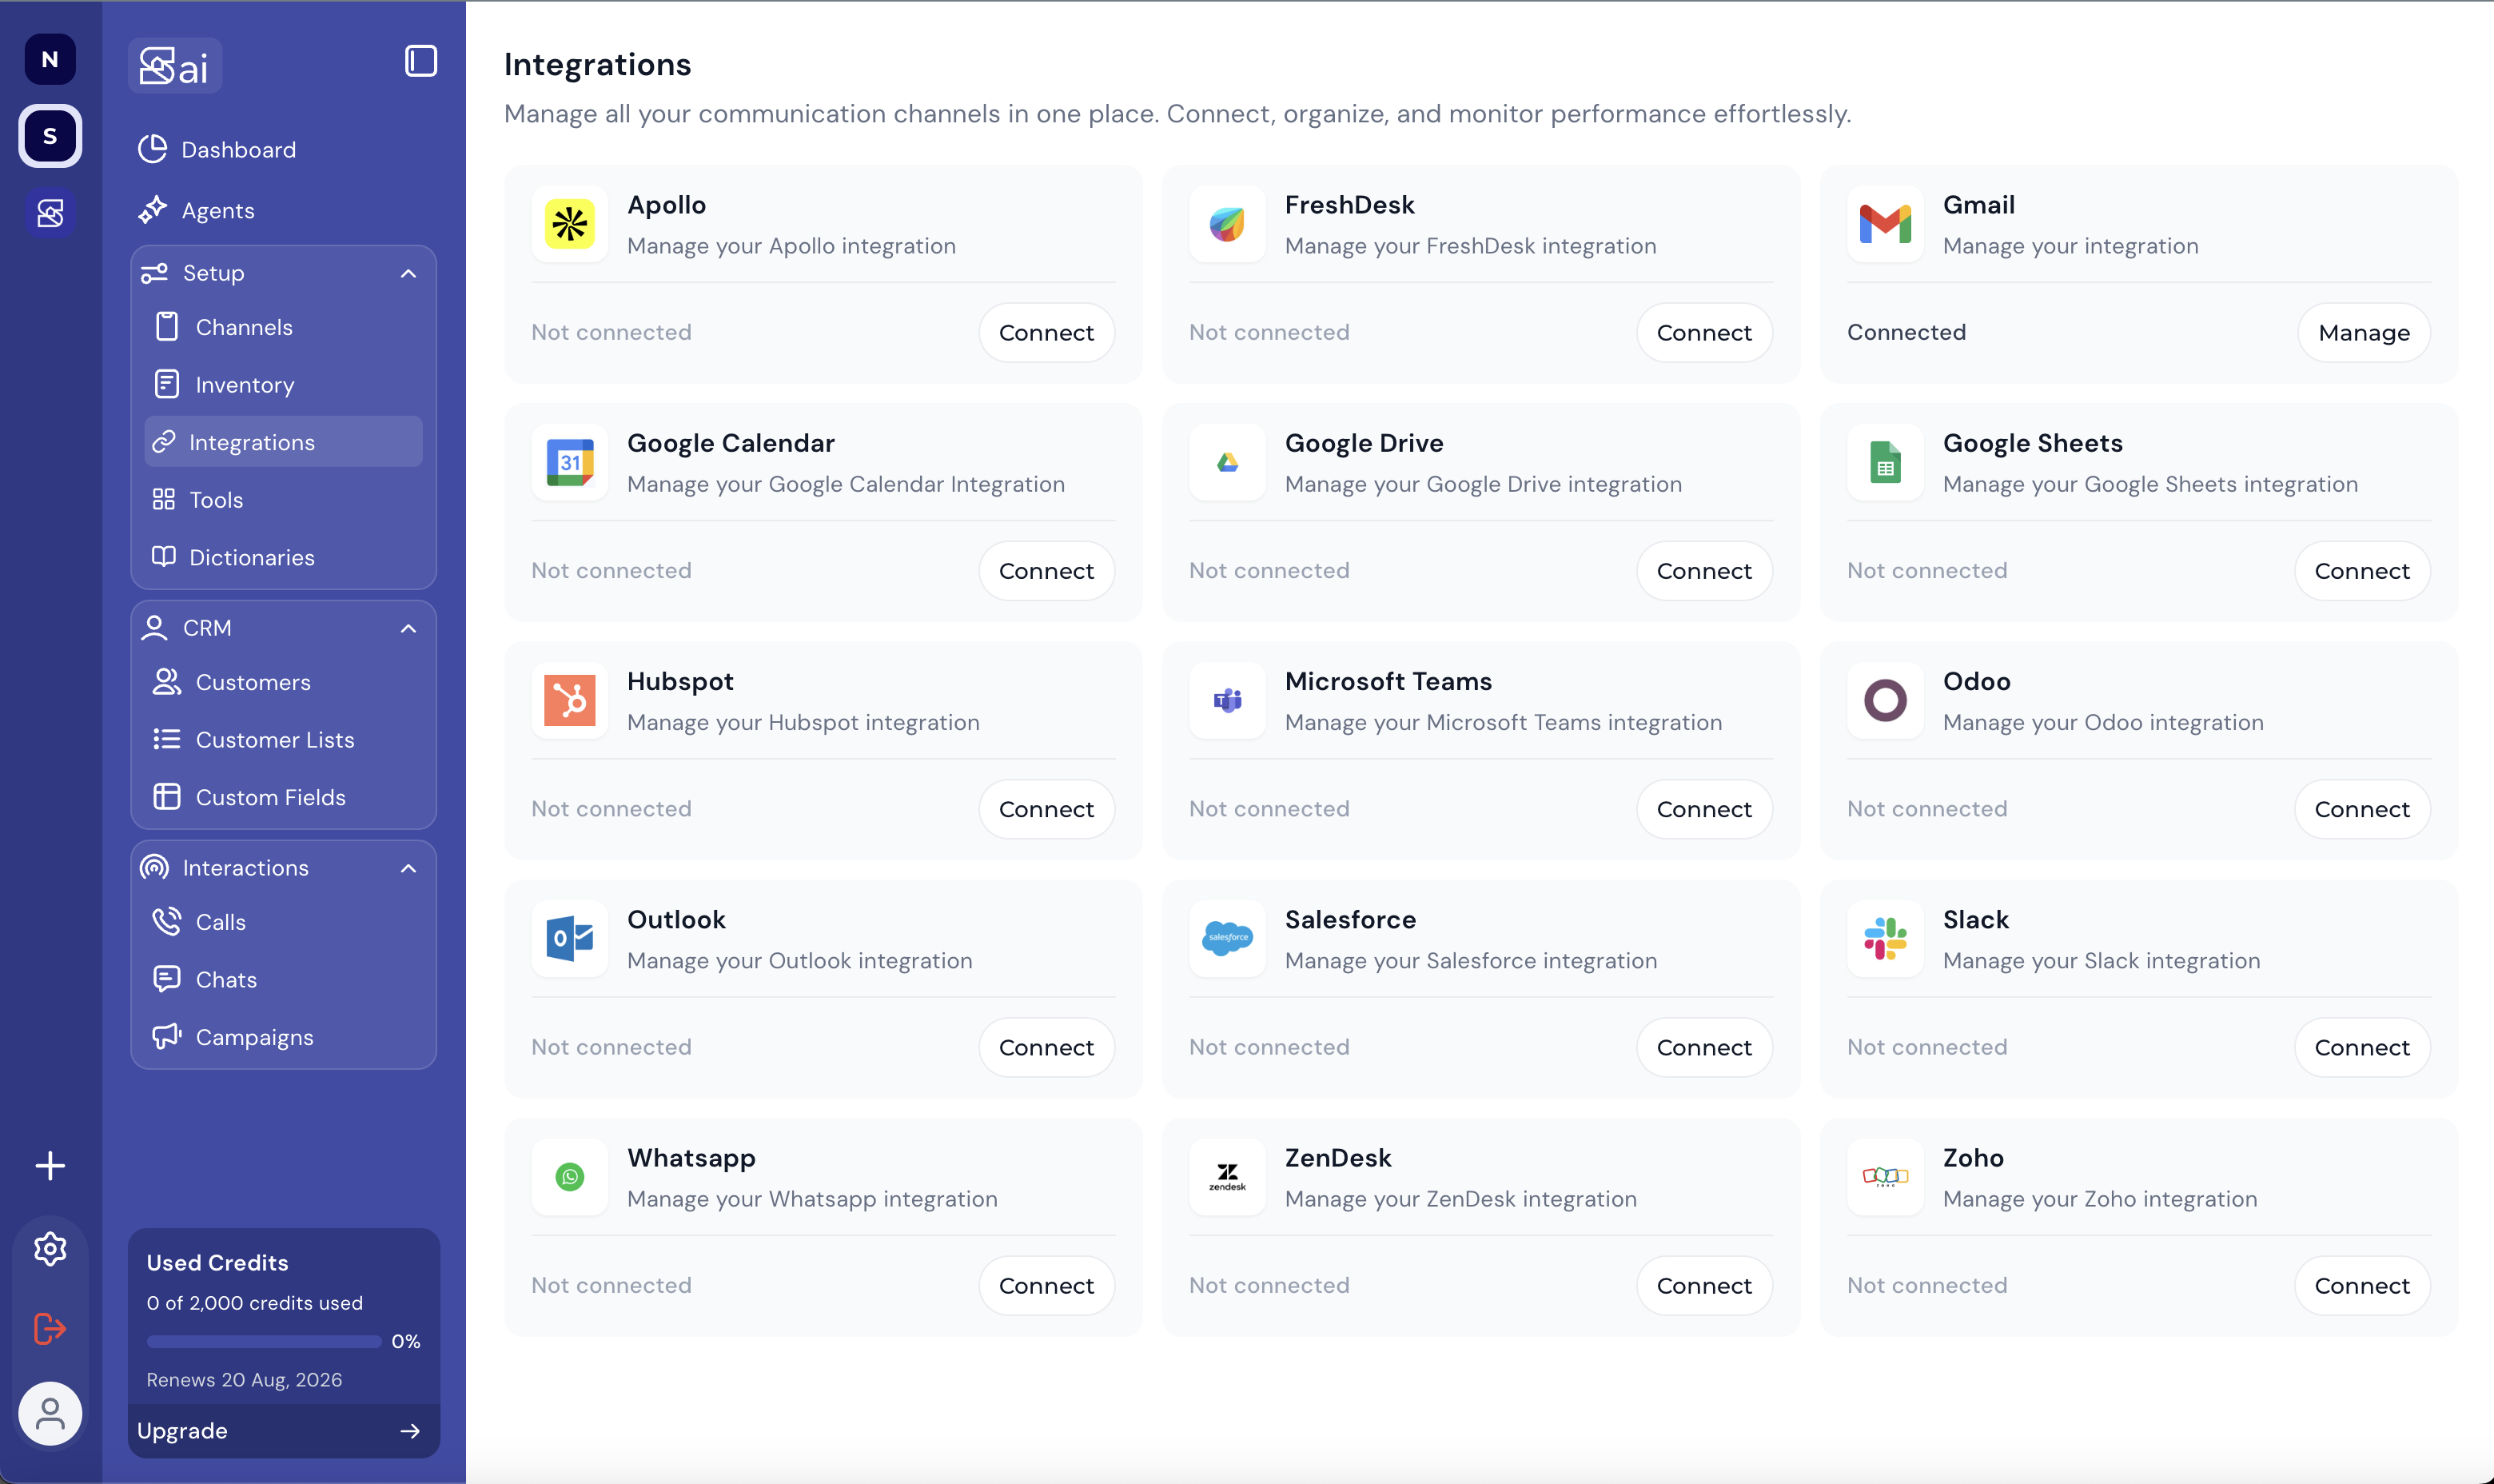The image size is (2494, 1484).
Task: Click the Sai app icon in rail
Action: 50,212
